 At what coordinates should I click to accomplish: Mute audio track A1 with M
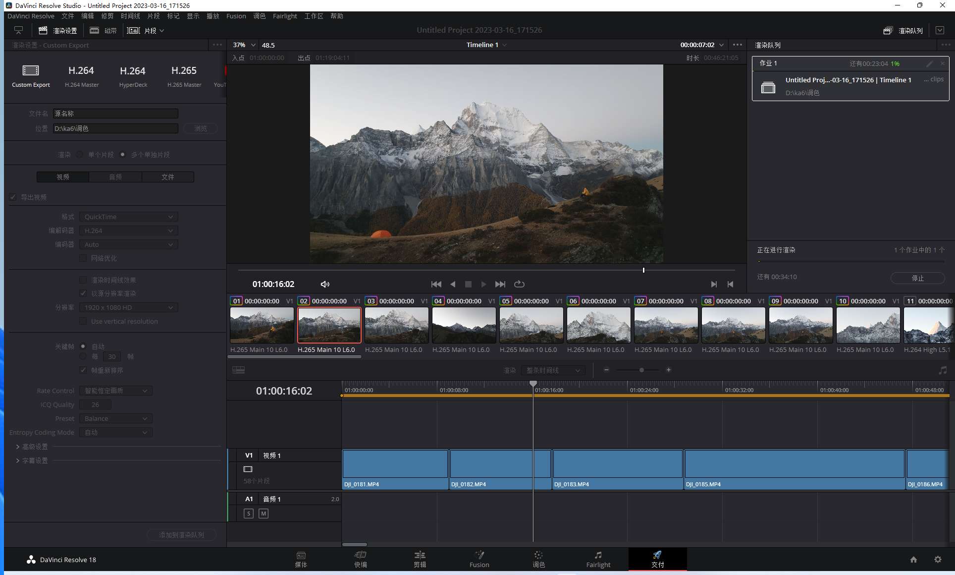(264, 514)
